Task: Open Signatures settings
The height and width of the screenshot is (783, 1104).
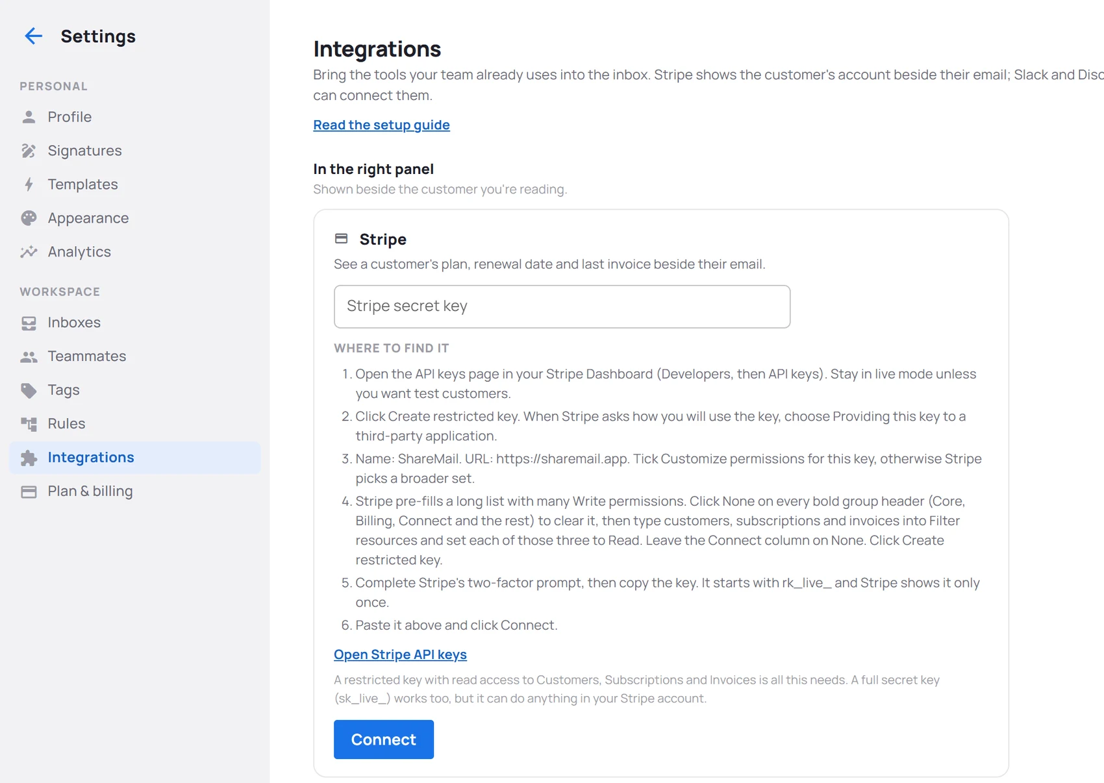Action: (135, 151)
